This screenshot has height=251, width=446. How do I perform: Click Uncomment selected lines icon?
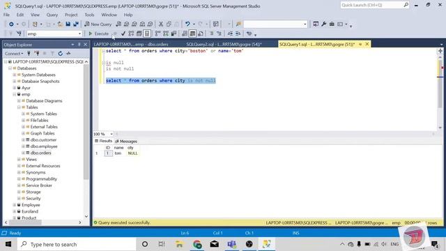(219, 33)
